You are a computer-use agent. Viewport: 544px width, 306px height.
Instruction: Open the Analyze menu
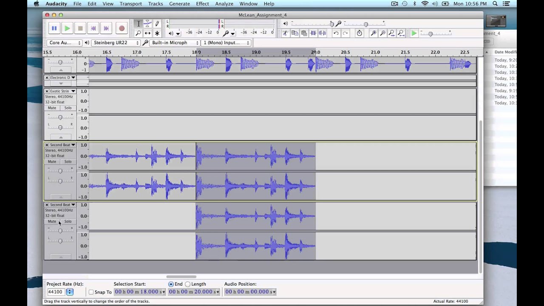pos(224,4)
